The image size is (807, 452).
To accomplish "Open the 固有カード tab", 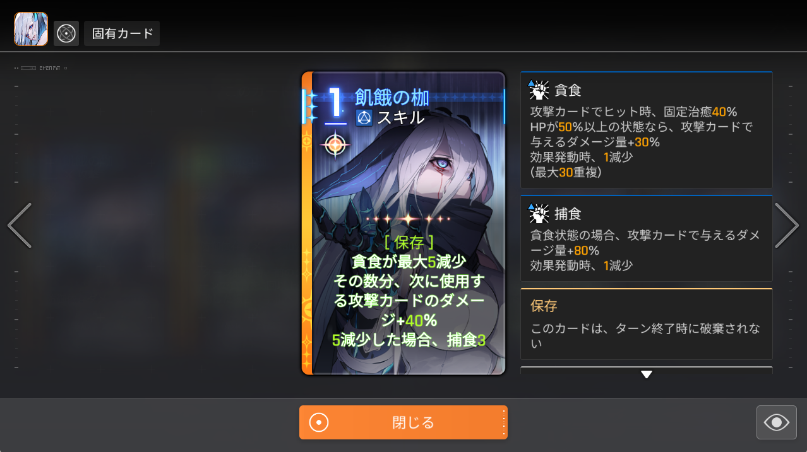I will tap(122, 33).
